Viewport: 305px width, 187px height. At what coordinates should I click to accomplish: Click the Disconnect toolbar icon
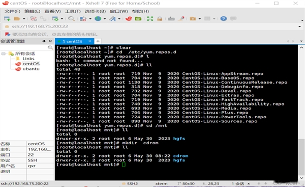click(33, 19)
